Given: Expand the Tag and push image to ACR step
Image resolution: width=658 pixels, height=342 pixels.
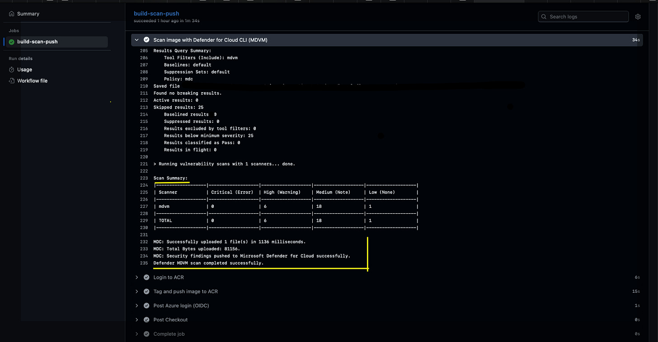Looking at the screenshot, I should pyautogui.click(x=136, y=291).
